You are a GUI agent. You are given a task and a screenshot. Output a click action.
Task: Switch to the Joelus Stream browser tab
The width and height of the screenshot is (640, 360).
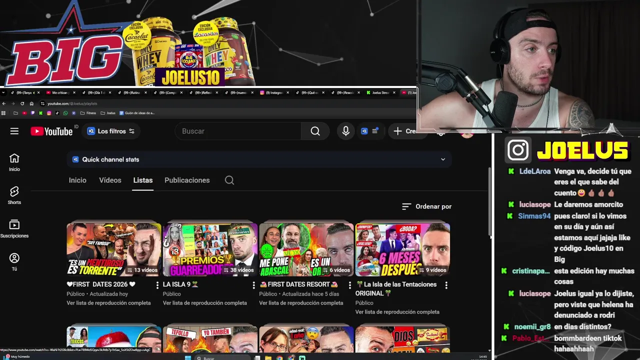click(380, 92)
